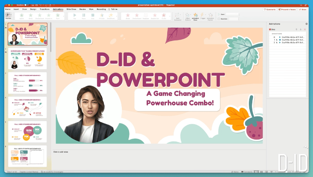313x177 pixels.
Task: Open the Start dropdown in timing
Action: (233, 14)
